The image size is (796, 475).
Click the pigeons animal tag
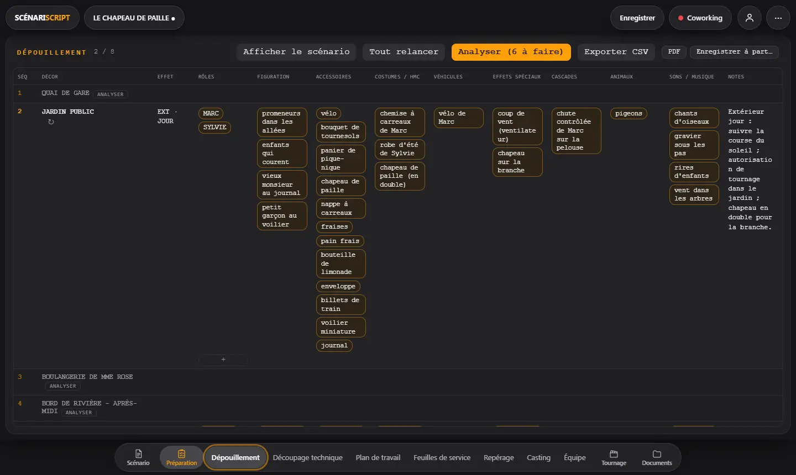coord(629,113)
